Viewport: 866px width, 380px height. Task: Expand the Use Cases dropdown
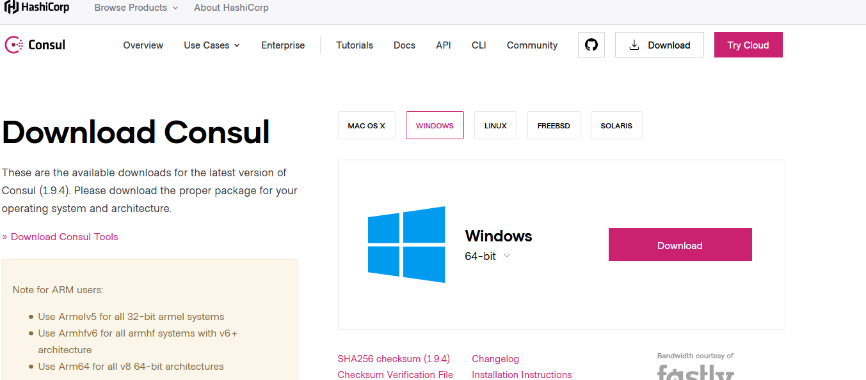coord(212,45)
